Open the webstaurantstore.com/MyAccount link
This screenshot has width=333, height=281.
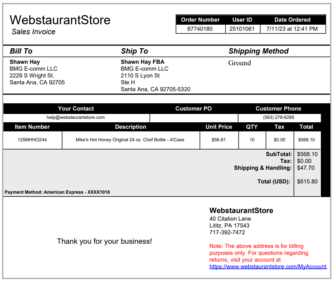click(x=268, y=267)
